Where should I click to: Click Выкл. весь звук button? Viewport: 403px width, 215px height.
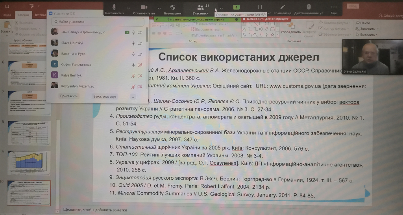105,97
